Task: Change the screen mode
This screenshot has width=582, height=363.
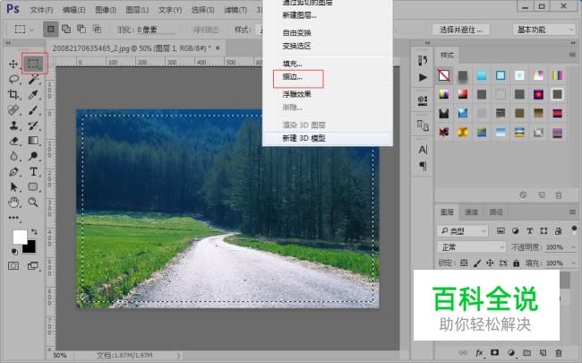Action: tap(33, 265)
